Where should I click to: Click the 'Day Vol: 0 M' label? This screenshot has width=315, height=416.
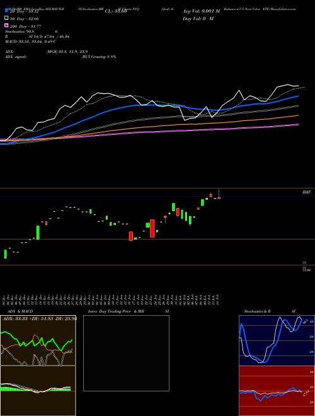point(198,18)
